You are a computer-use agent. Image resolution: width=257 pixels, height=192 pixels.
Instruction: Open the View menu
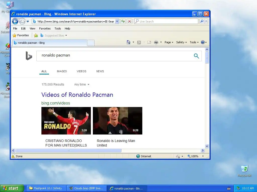click(x=32, y=28)
